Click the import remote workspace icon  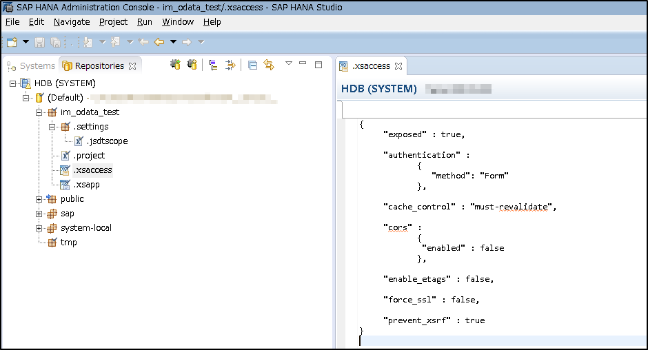point(192,65)
